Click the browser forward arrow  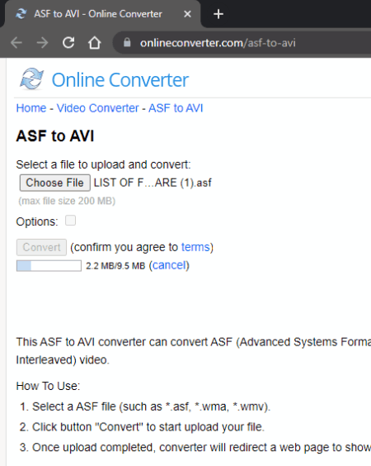(42, 43)
